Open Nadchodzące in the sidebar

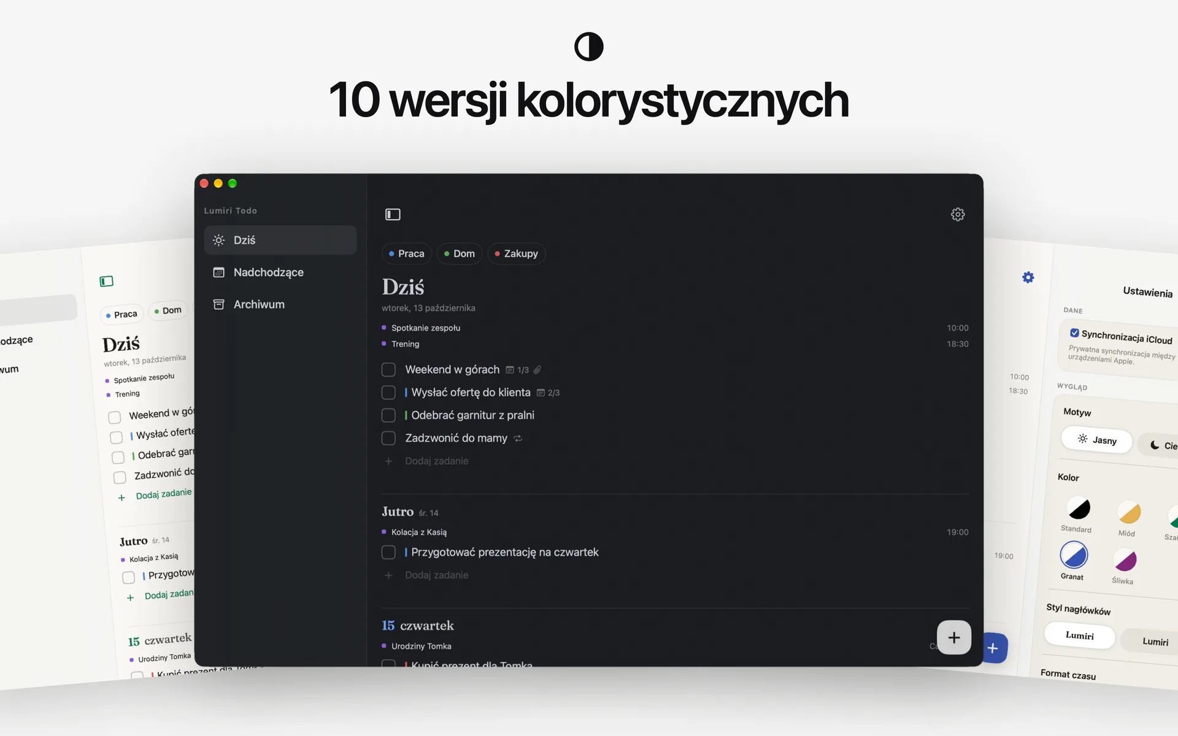coord(280,272)
